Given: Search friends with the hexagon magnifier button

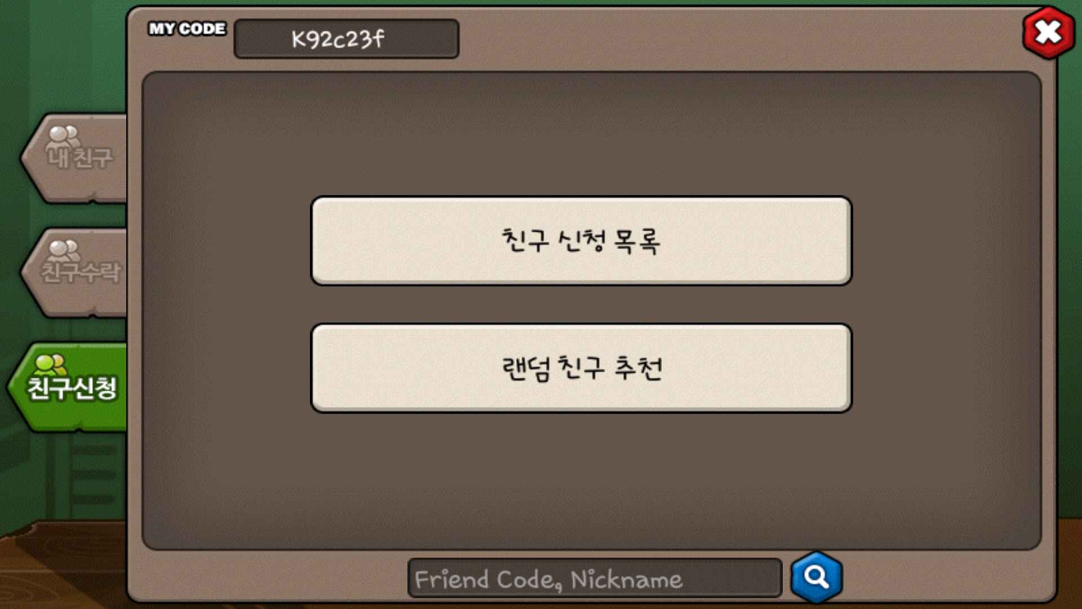Looking at the screenshot, I should [817, 577].
